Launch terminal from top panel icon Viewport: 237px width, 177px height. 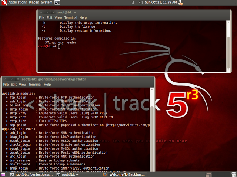coord(57,3)
